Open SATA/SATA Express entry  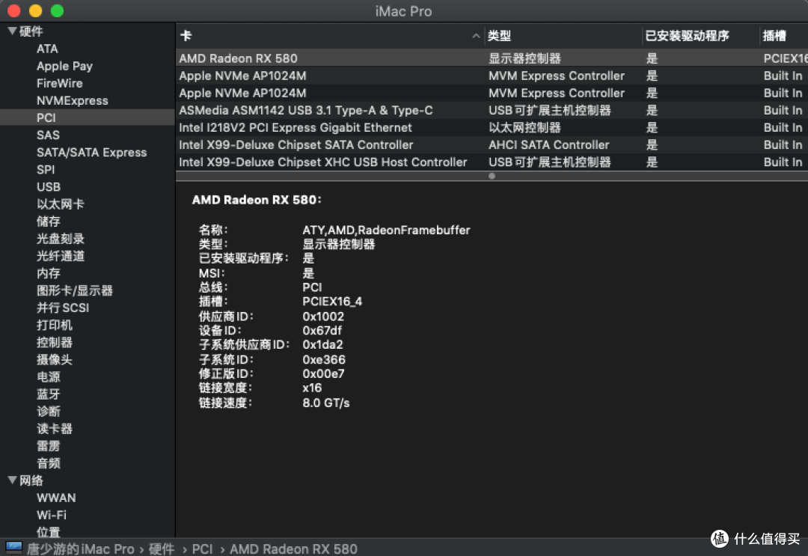click(92, 153)
